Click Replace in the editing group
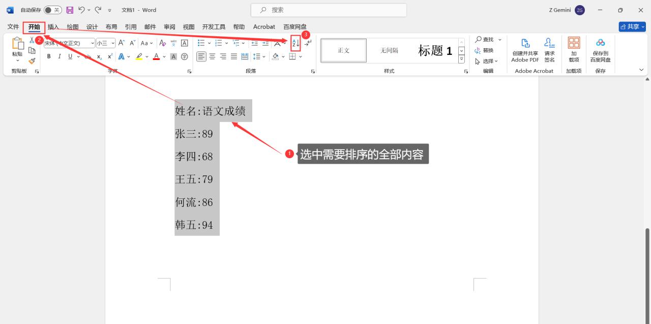 [484, 50]
